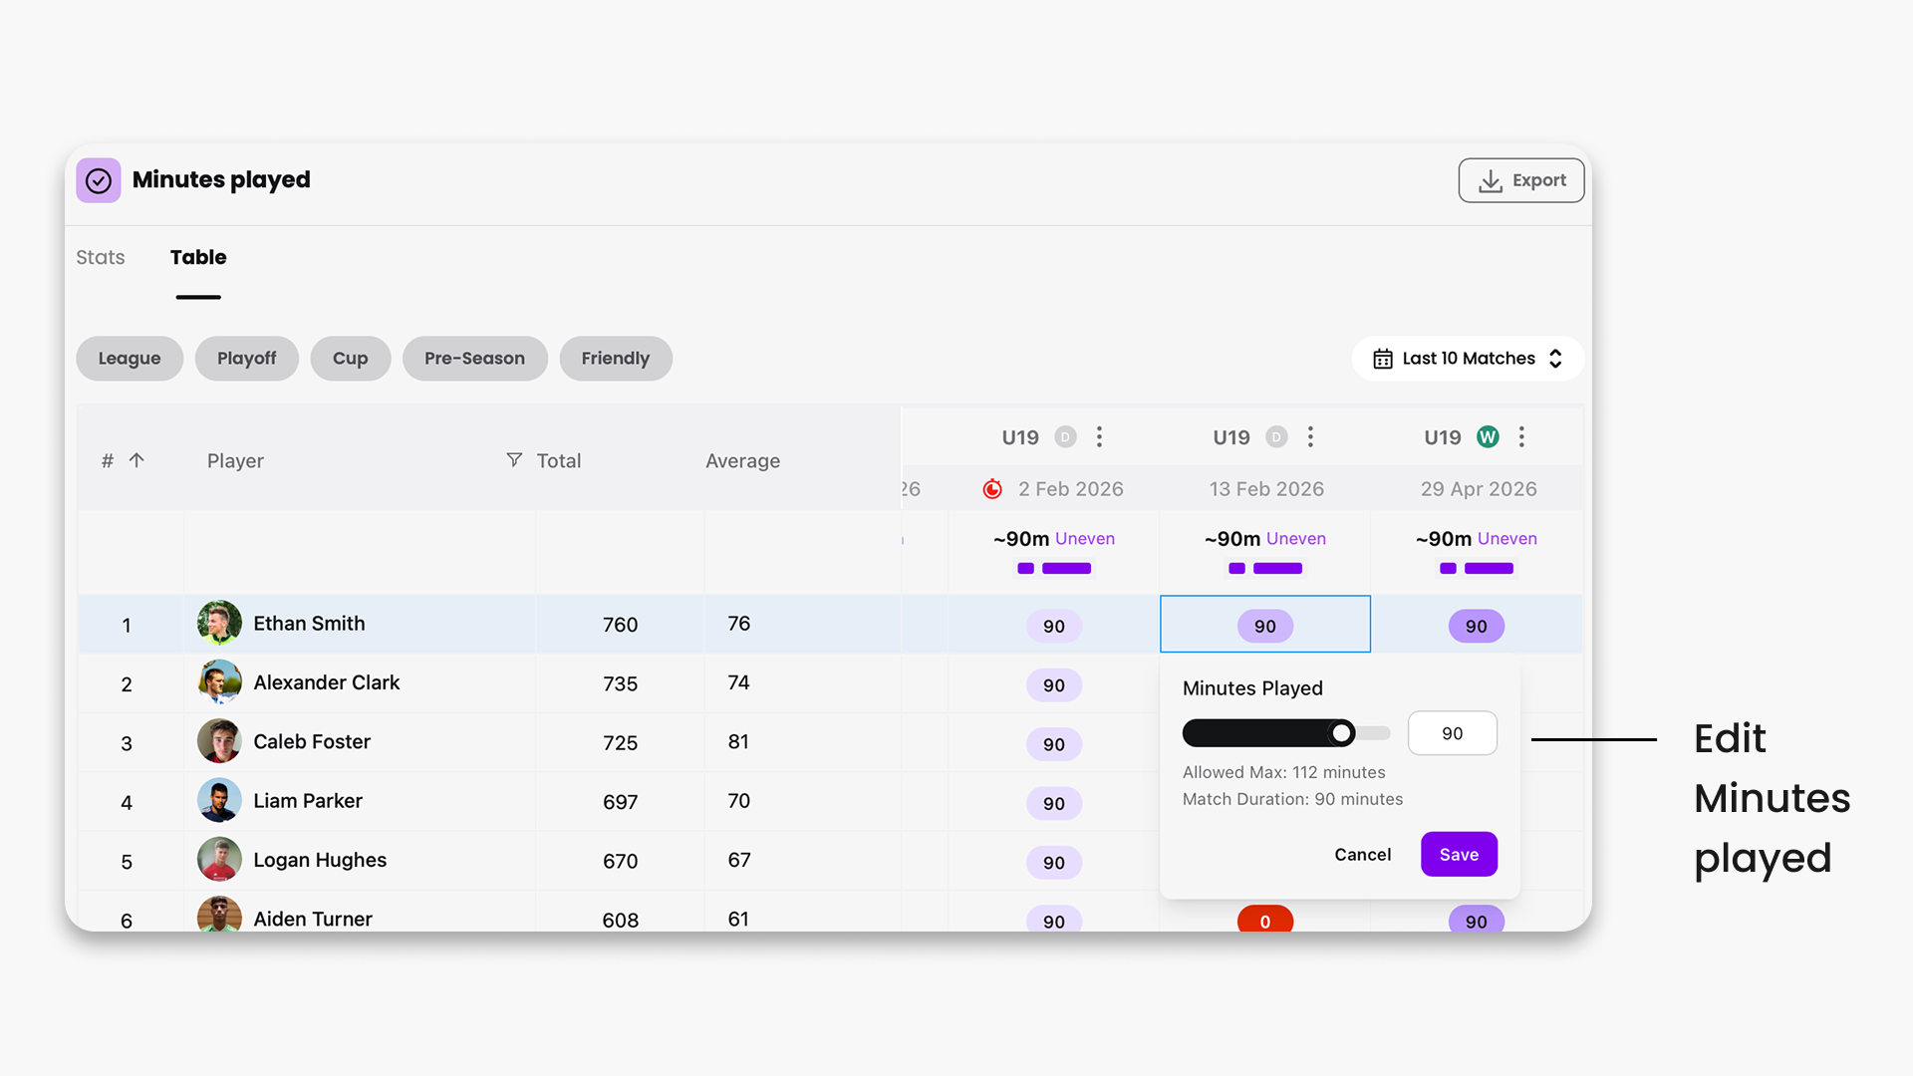Click the Ethan Smith player name
1913x1076 pixels.
[x=309, y=624]
